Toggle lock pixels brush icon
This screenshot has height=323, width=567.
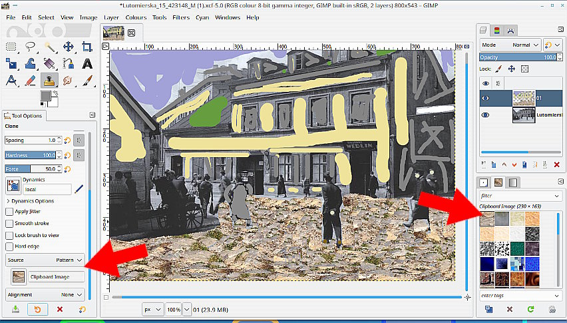pos(498,69)
